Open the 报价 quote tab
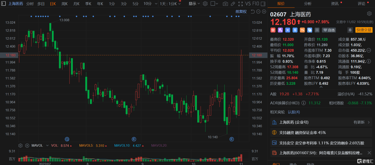 tap(281, 4)
